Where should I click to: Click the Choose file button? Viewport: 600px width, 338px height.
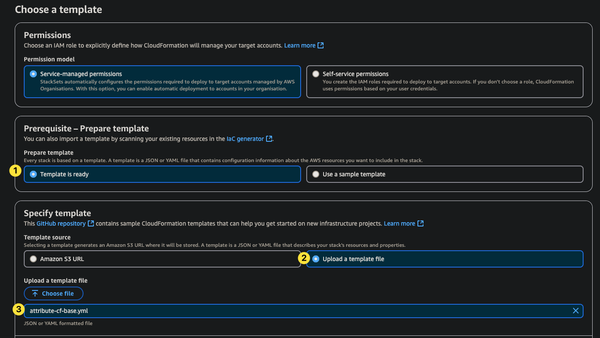pos(54,293)
